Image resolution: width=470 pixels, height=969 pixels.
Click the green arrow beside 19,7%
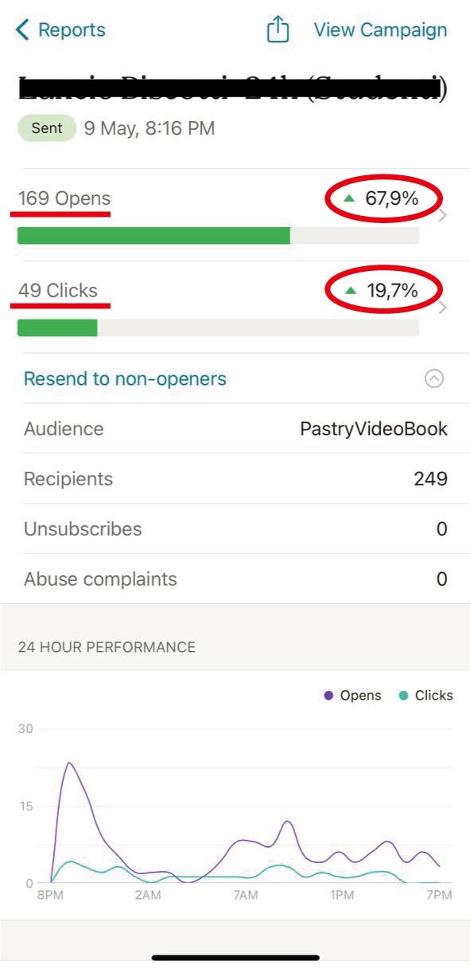coord(351,291)
